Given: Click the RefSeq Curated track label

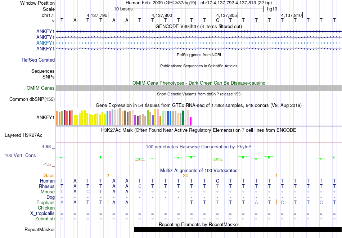Looking at the screenshot, I should point(38,60).
